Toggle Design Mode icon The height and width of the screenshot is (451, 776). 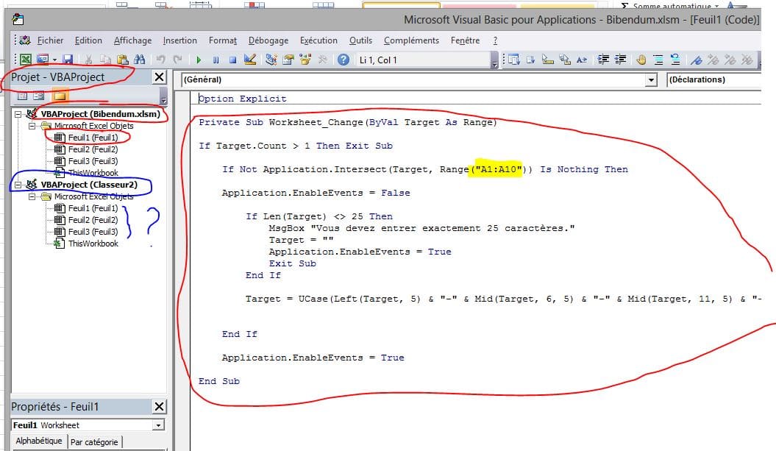click(250, 60)
